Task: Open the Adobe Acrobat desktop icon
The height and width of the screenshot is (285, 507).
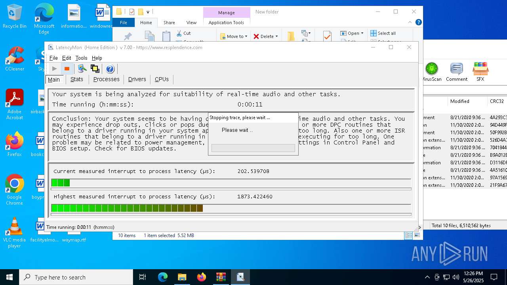Action: 15,104
